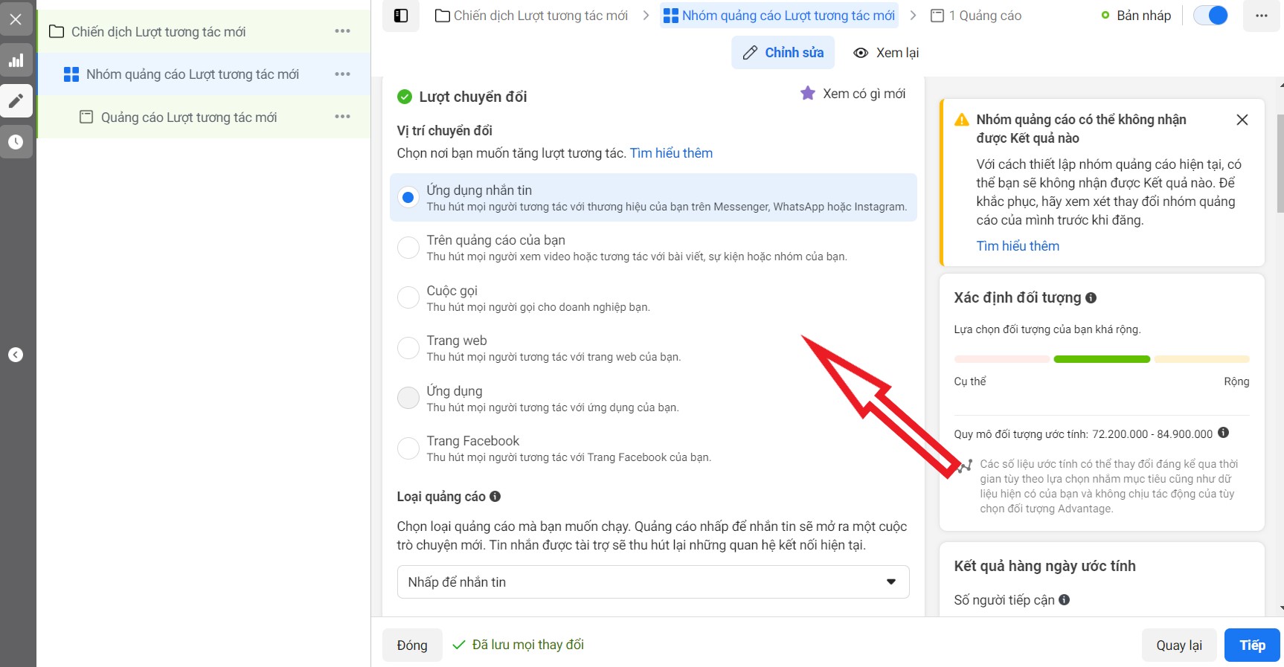Click info icon beside audience size estimate
This screenshot has width=1284, height=667.
pos(1224,433)
